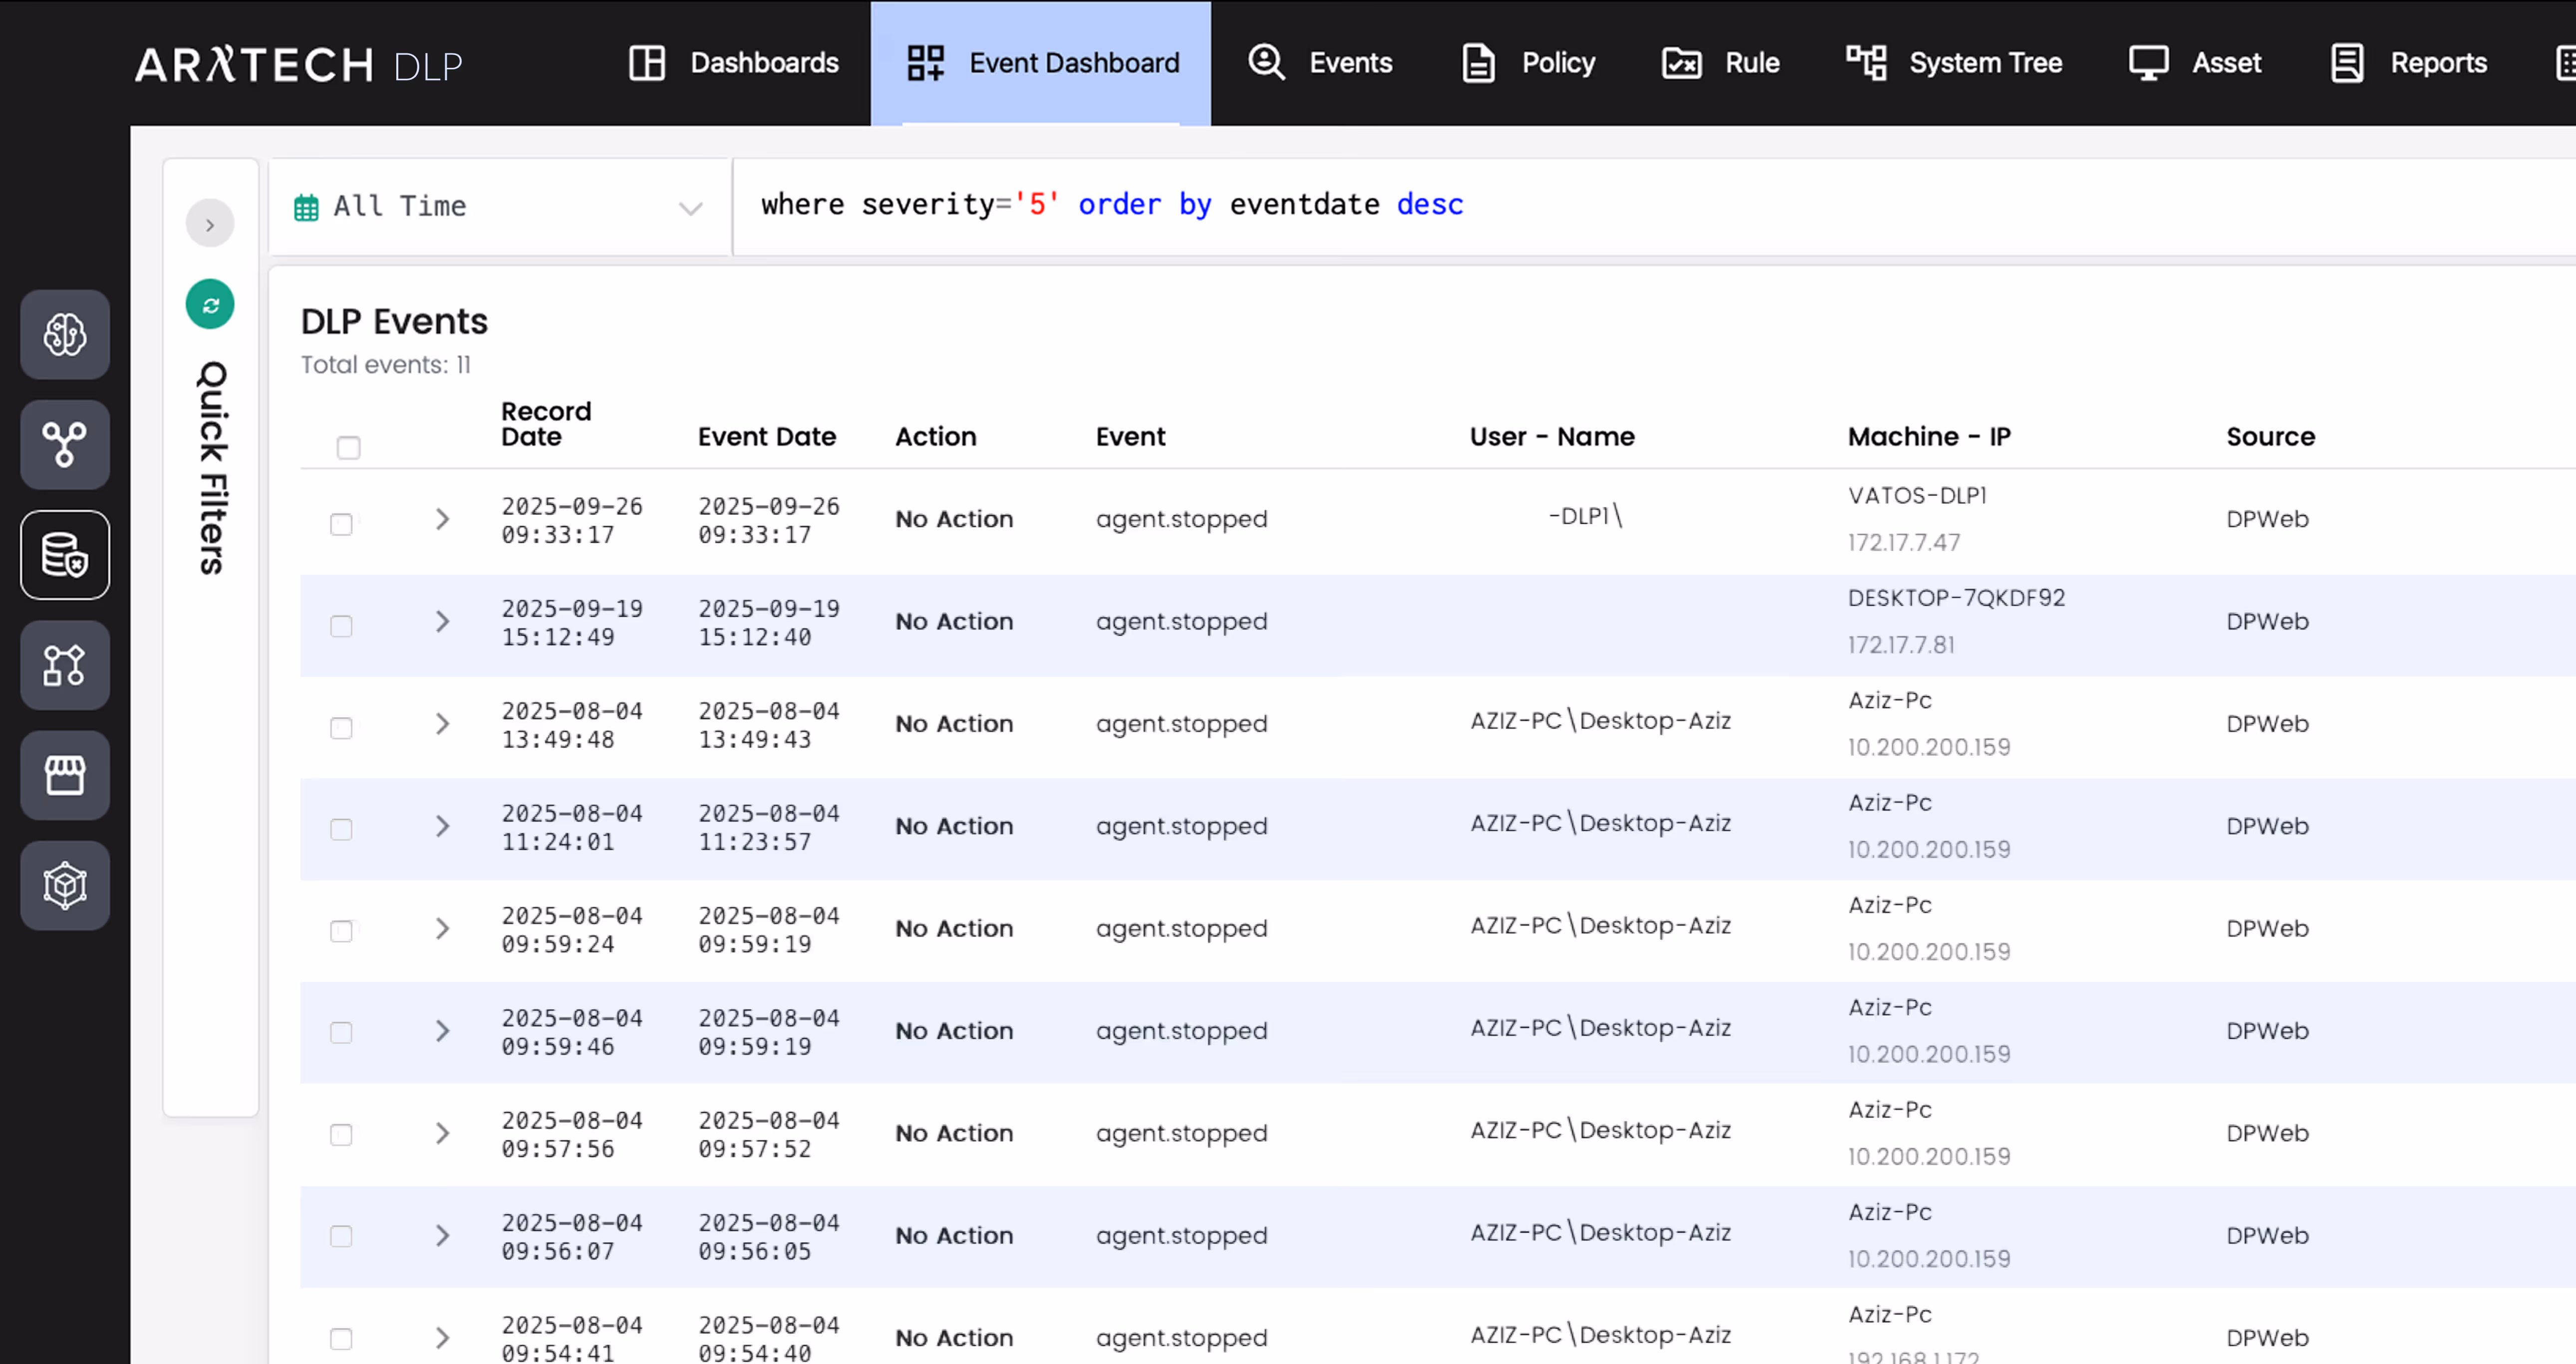Toggle the select-all header checkbox

coord(348,448)
